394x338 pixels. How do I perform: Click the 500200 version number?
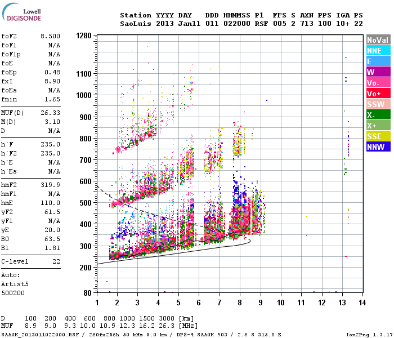(x=13, y=293)
